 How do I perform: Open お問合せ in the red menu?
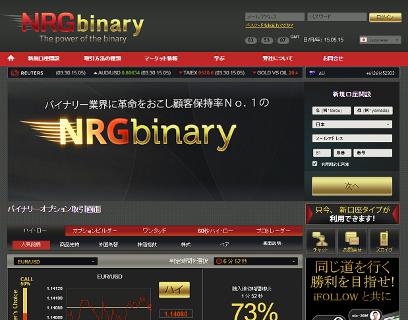(333, 59)
